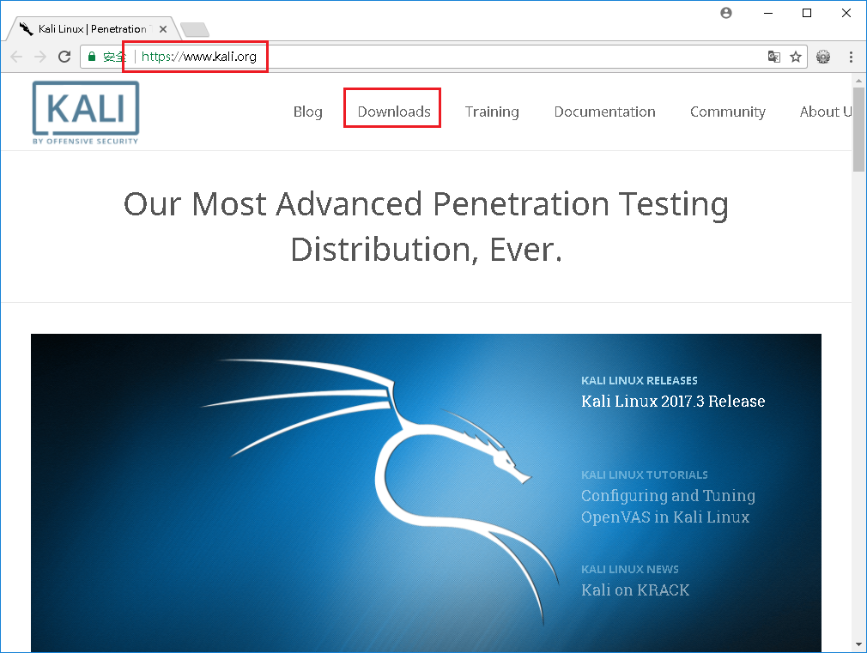Switch to the Kali Linux Penetration tab
This screenshot has height=653, width=867.
(x=86, y=28)
